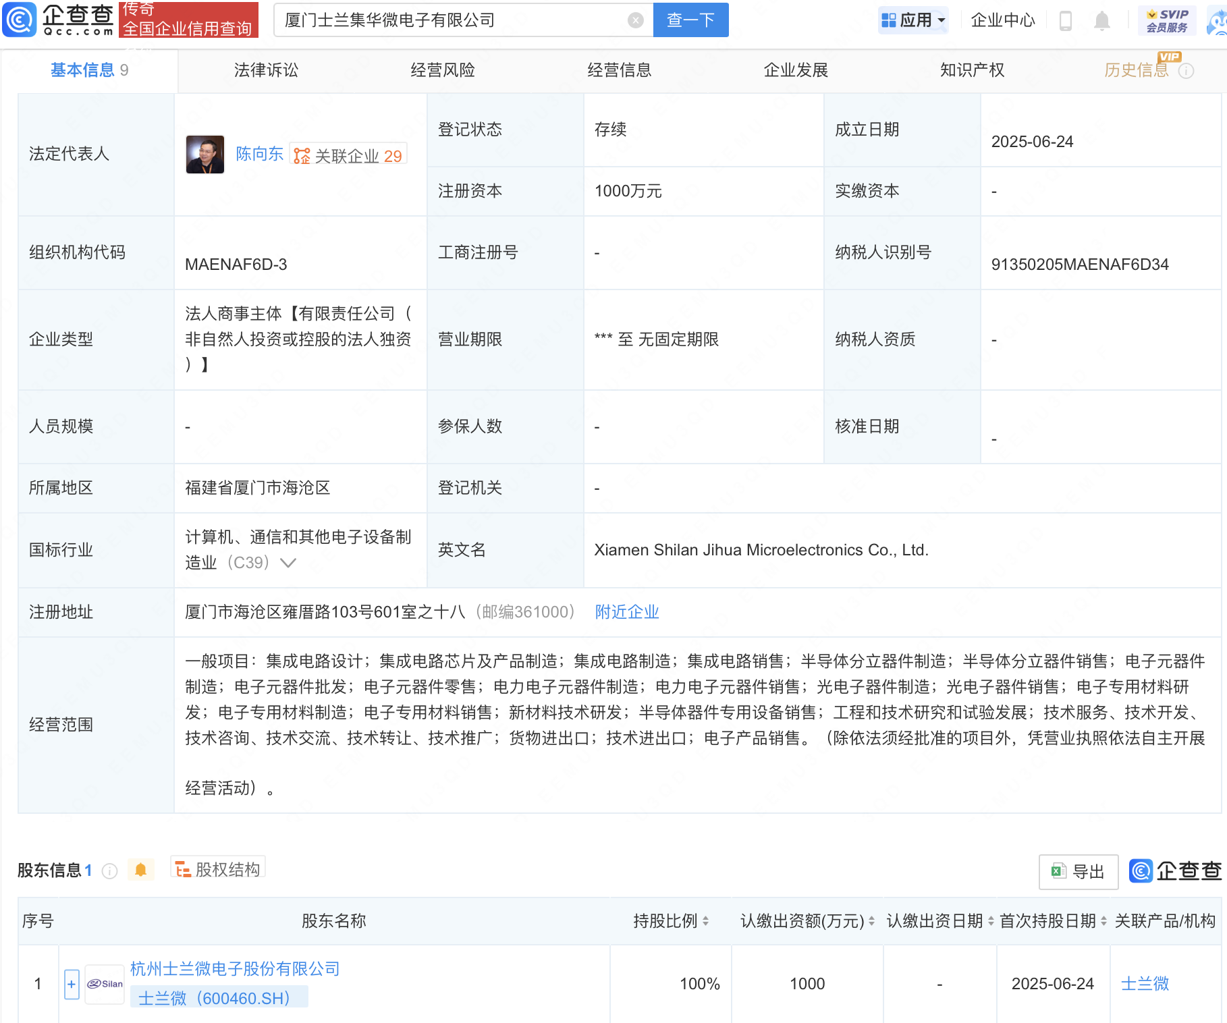Click English name Xiamen Shilan Jihua Microelectronics

(x=761, y=550)
